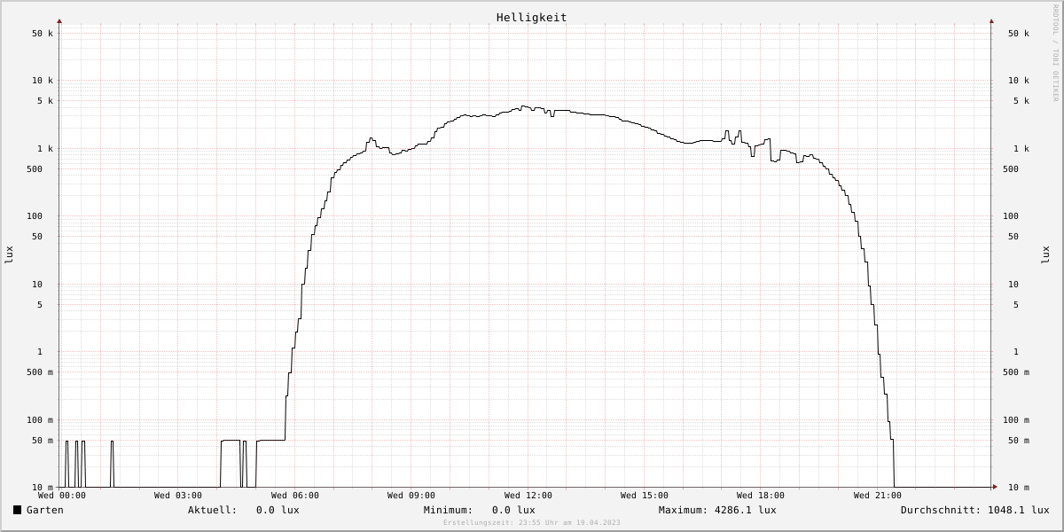Click the "Maximum:" label in the legend
Viewport: 1064px width, 532px height.
coord(683,510)
